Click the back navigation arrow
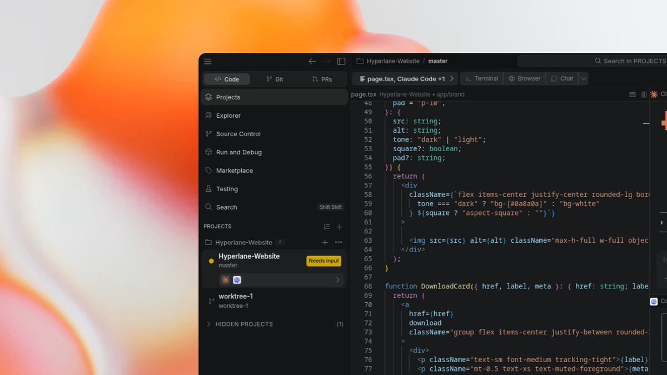Image resolution: width=667 pixels, height=375 pixels. (x=312, y=61)
